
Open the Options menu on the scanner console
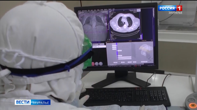tap(106, 9)
